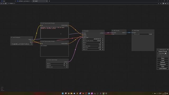Collapse the VAE Decode node via its dot
The image size is (169, 95).
pos(112,31)
